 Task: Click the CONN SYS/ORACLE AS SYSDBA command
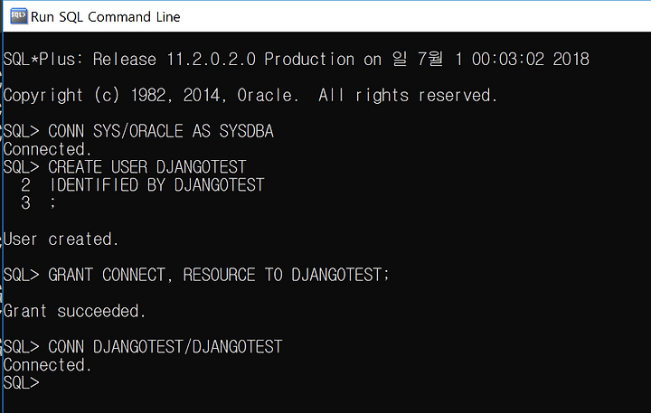click(161, 131)
